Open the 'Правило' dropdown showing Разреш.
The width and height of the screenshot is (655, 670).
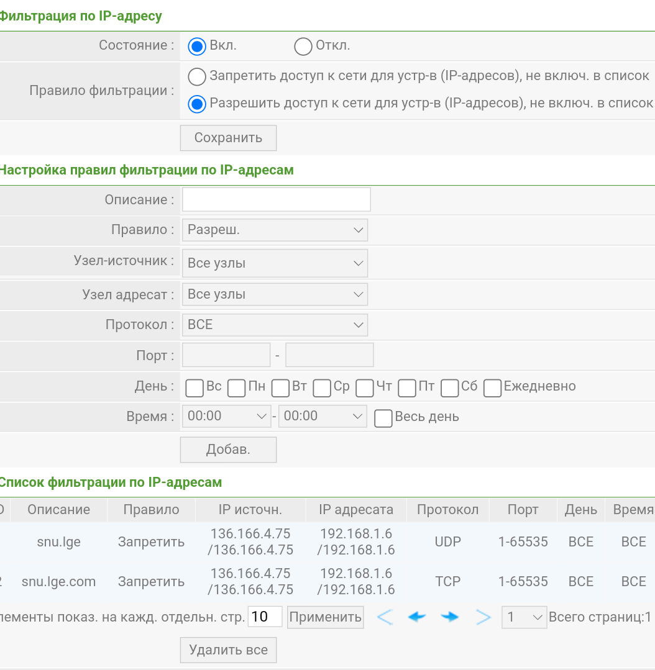[x=275, y=230]
